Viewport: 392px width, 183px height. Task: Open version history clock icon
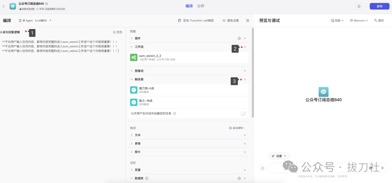point(359,6)
